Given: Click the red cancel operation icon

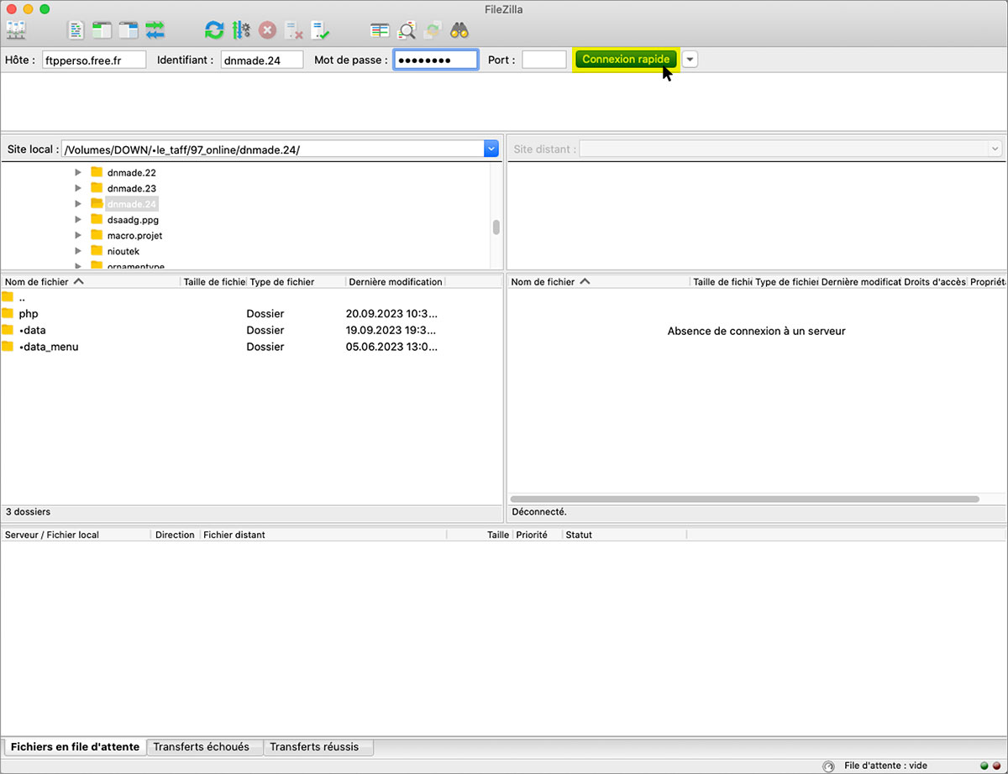Looking at the screenshot, I should [x=267, y=30].
